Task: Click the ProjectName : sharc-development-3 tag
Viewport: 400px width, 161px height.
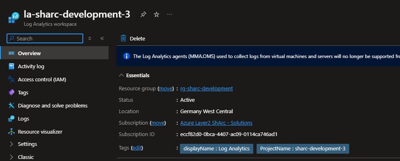Action: tap(303, 149)
